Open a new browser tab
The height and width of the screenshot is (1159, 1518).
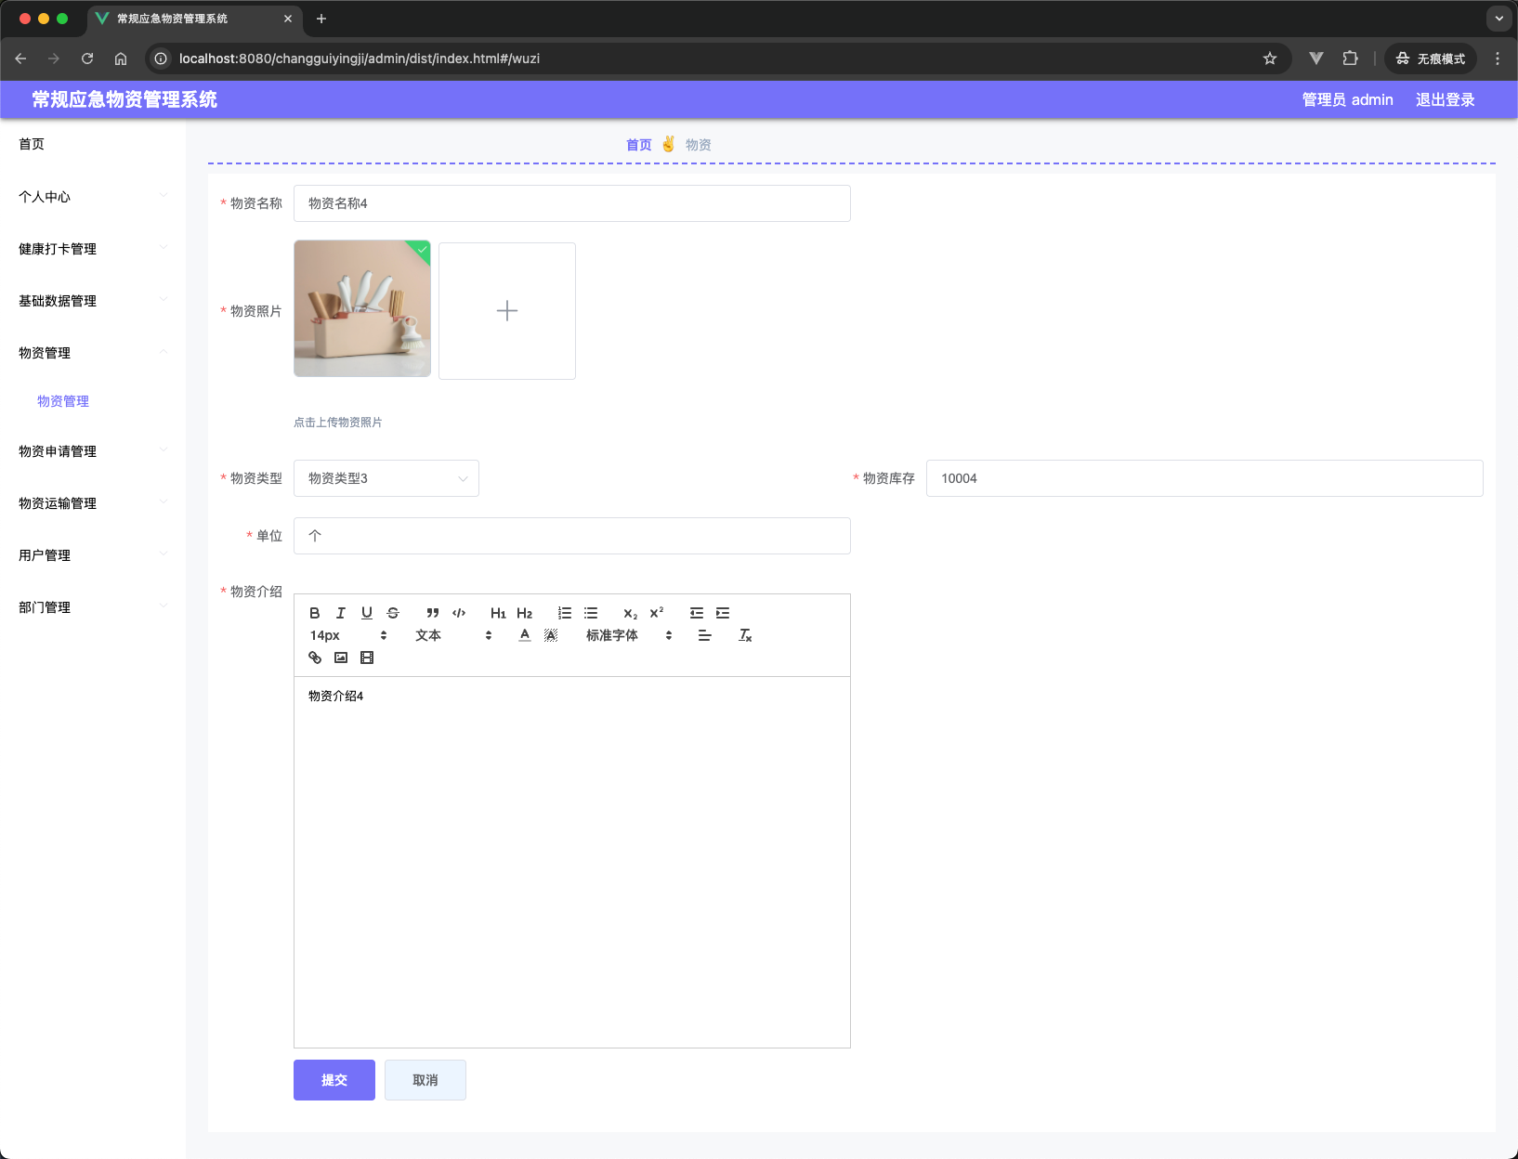point(321,19)
